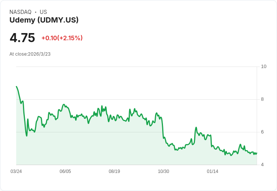The width and height of the screenshot is (277, 191).
Task: Click the price spike peak between 10/30 and 01/14
Action: coord(196,127)
